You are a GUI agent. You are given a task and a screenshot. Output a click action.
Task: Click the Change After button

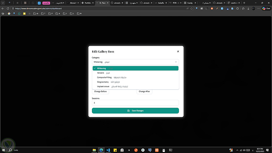pyautogui.click(x=144, y=91)
